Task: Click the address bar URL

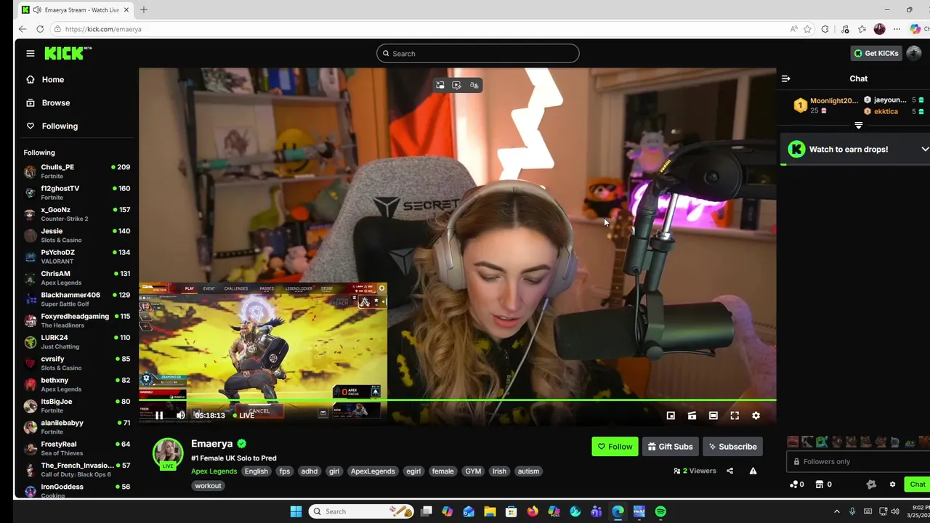Action: click(102, 29)
